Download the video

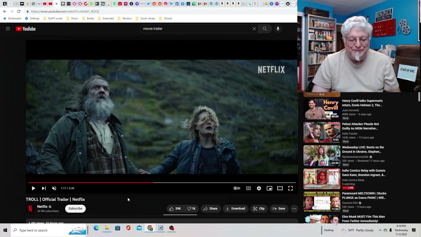[235, 208]
